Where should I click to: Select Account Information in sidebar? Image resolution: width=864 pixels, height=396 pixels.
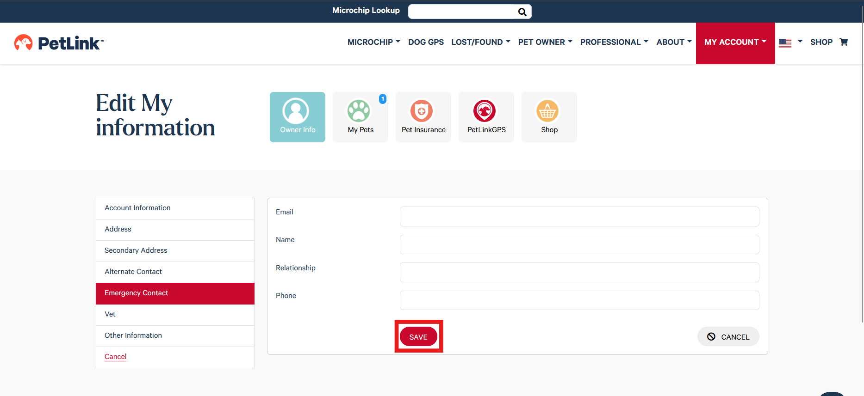point(175,208)
